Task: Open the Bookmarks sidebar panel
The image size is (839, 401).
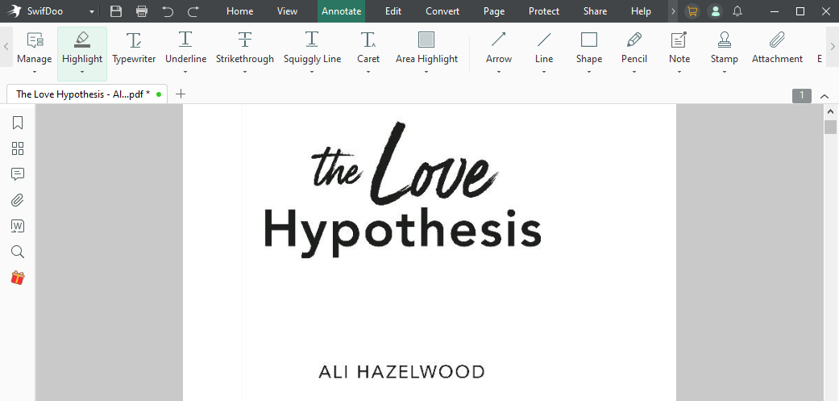Action: (x=18, y=123)
